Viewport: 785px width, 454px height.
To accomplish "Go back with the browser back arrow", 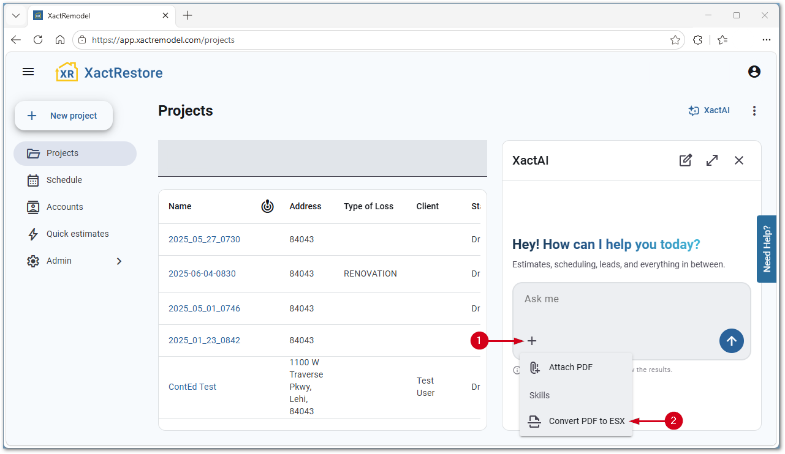I will 16,40.
